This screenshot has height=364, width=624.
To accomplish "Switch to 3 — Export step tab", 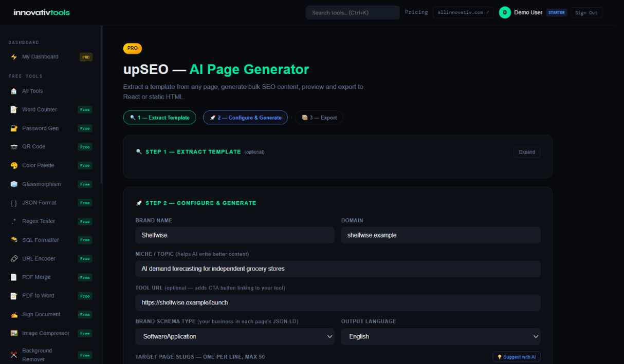I will click(x=319, y=118).
